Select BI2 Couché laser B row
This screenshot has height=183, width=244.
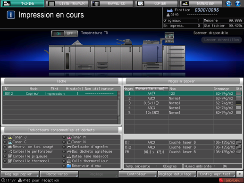point(183,147)
